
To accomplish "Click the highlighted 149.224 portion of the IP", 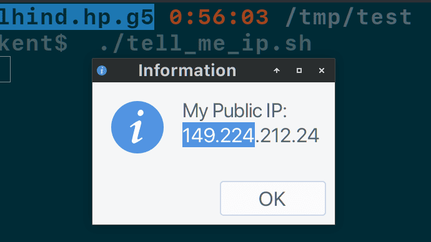I will pos(219,135).
